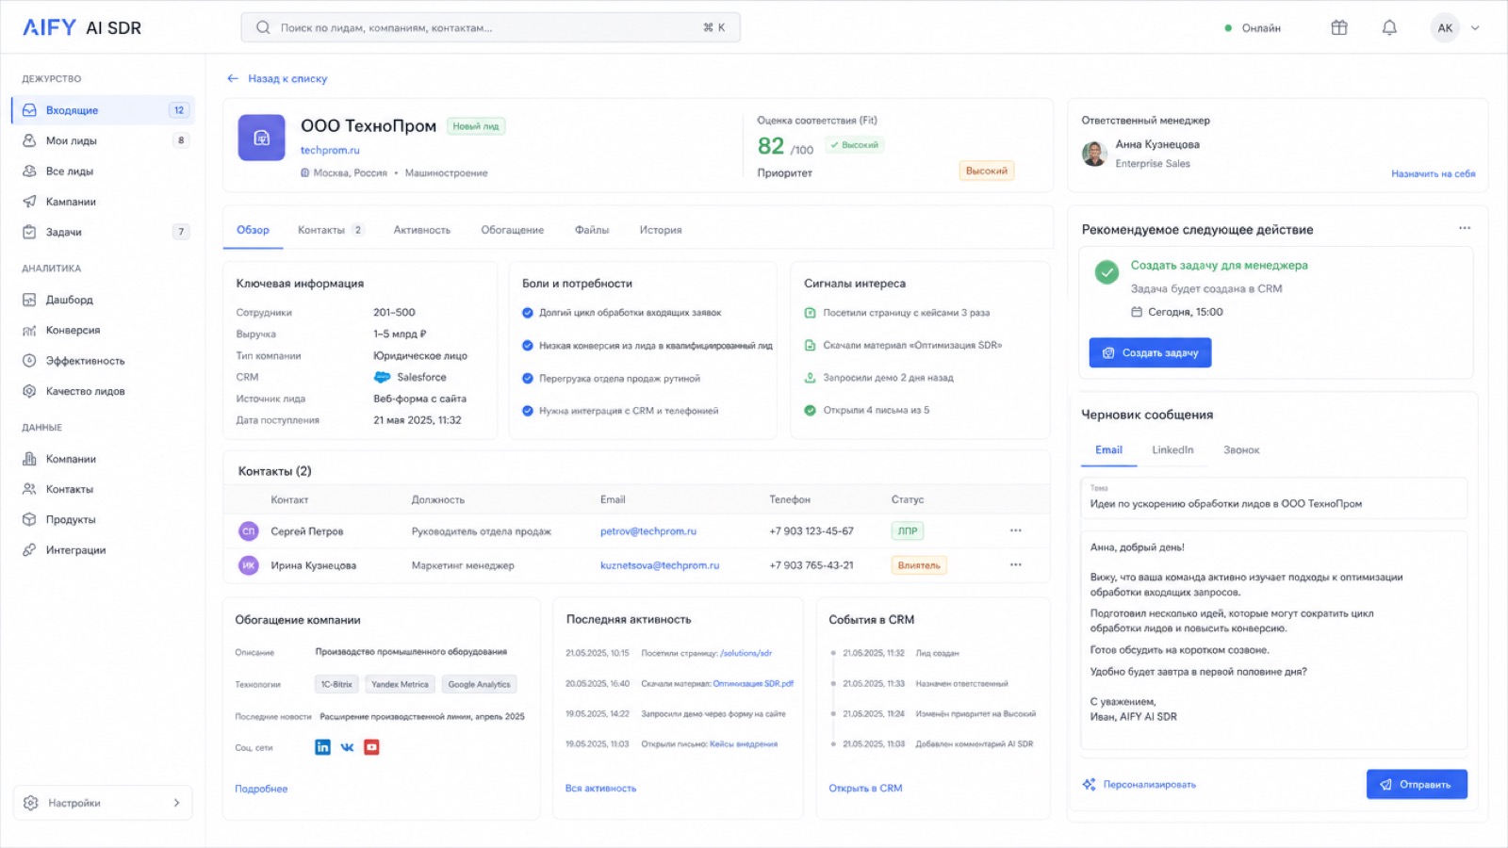
Task: Click Назад к списку link
Action: point(277,79)
